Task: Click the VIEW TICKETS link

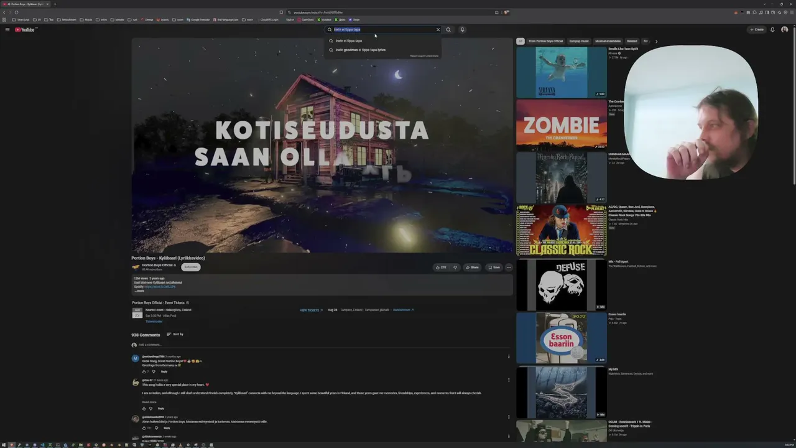Action: pyautogui.click(x=311, y=310)
